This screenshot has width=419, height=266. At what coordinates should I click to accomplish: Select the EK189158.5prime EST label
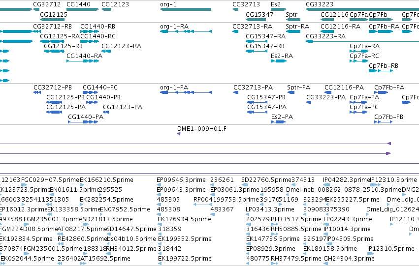coord(330,248)
